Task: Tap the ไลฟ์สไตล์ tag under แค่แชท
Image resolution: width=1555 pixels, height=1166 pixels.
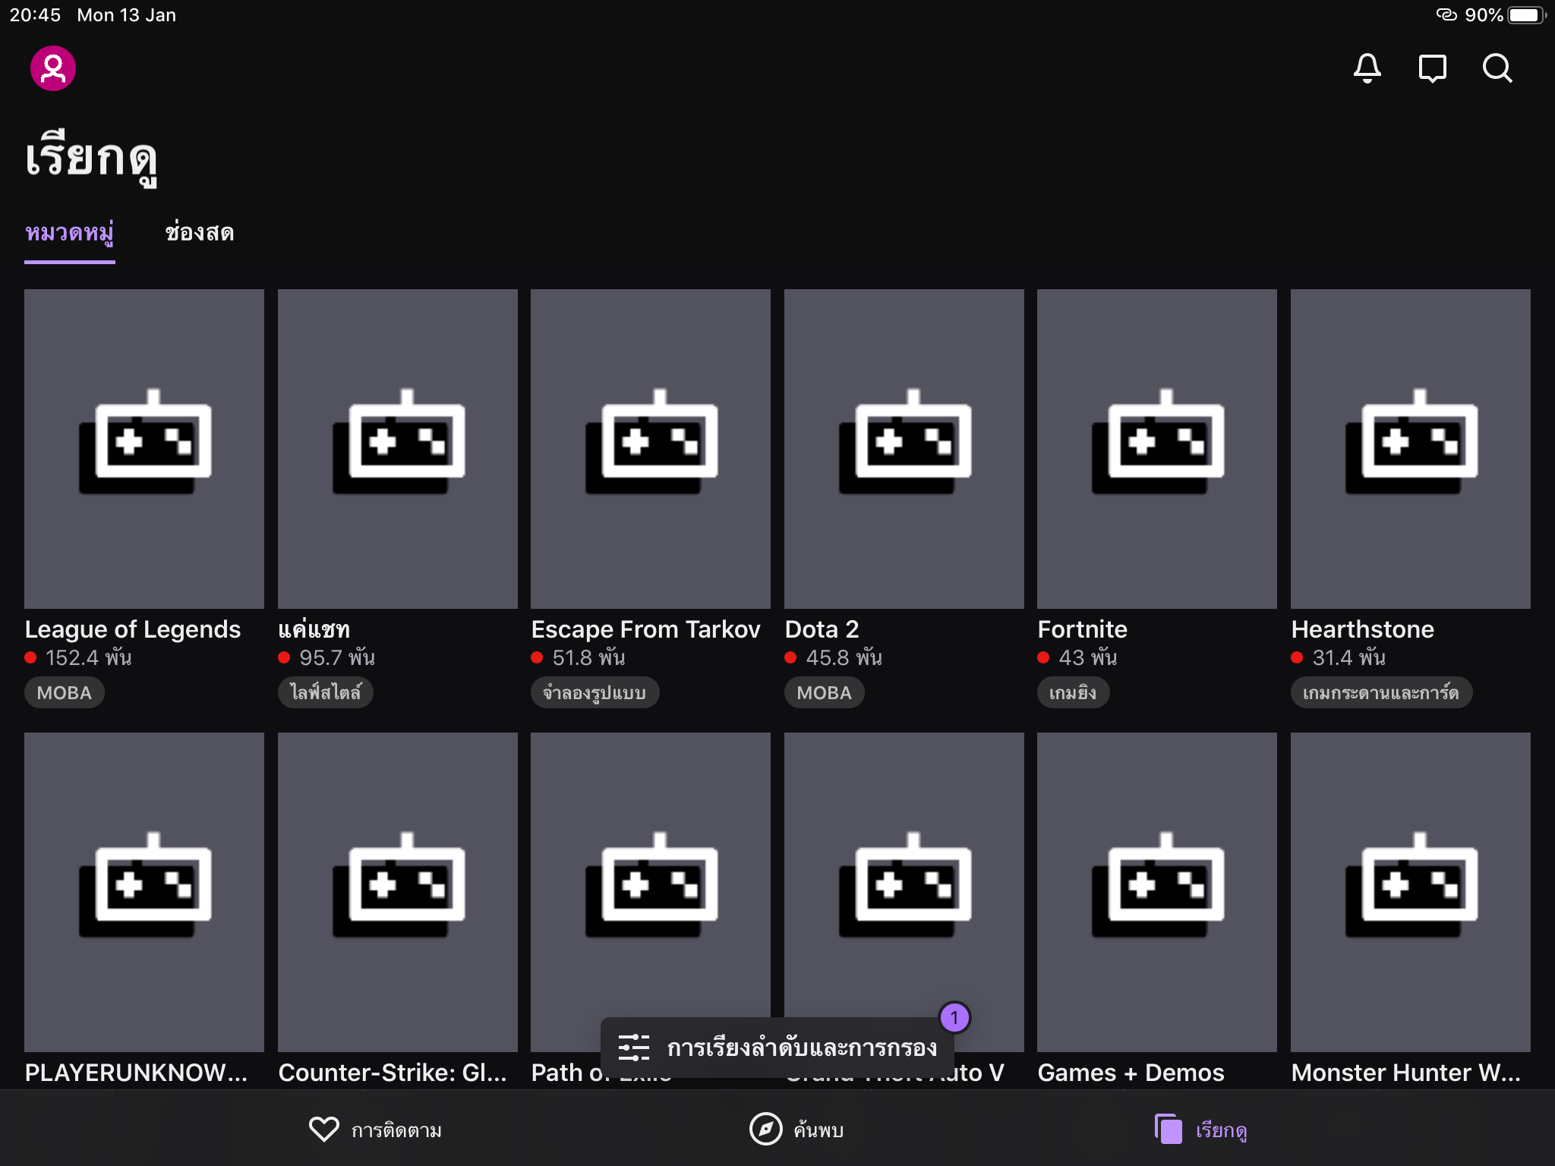Action: click(325, 692)
